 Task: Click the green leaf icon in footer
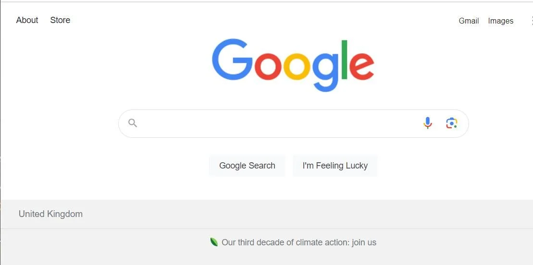coord(214,242)
